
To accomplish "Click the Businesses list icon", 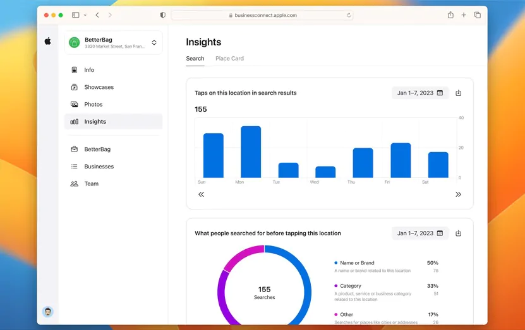I will click(x=75, y=166).
